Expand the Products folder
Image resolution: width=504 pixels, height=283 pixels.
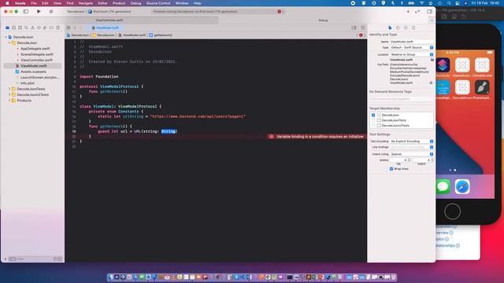coord(9,101)
